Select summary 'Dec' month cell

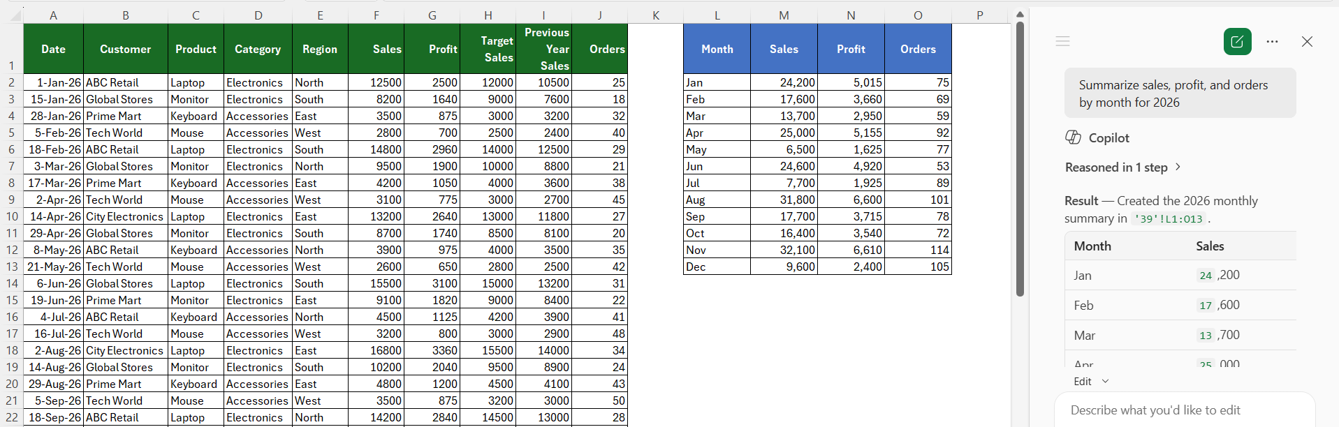pos(717,267)
